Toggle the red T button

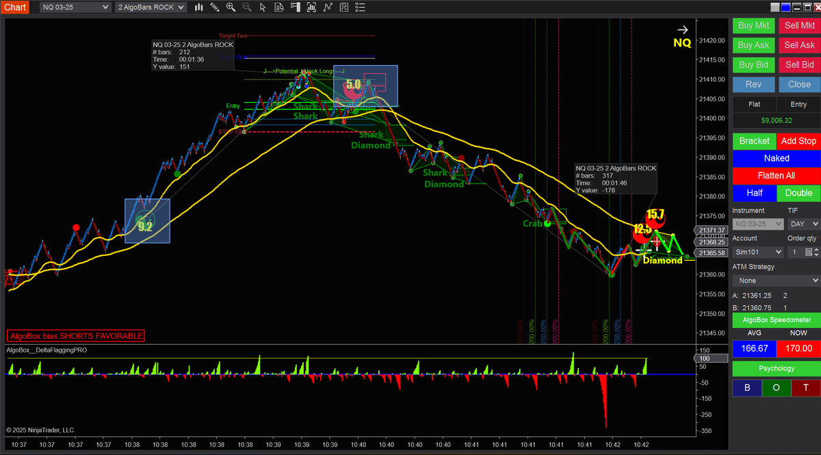pyautogui.click(x=805, y=388)
